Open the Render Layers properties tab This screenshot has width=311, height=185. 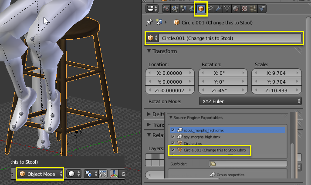click(x=175, y=9)
